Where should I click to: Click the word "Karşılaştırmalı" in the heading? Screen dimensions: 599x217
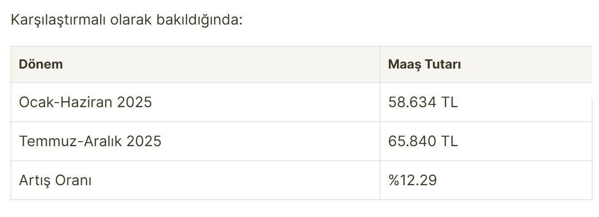(57, 20)
